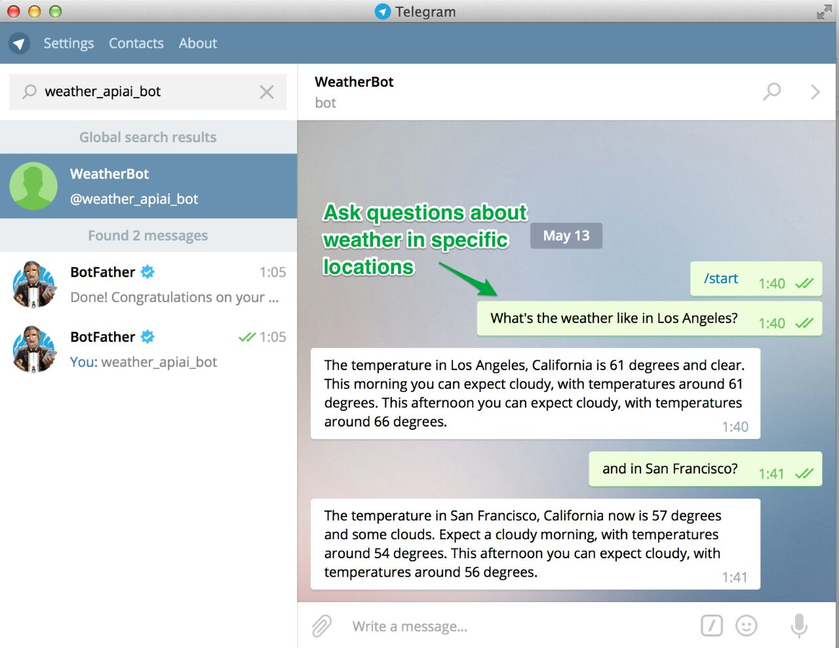Click the verified badge on second BotFather row
The width and height of the screenshot is (839, 648).
click(x=148, y=337)
